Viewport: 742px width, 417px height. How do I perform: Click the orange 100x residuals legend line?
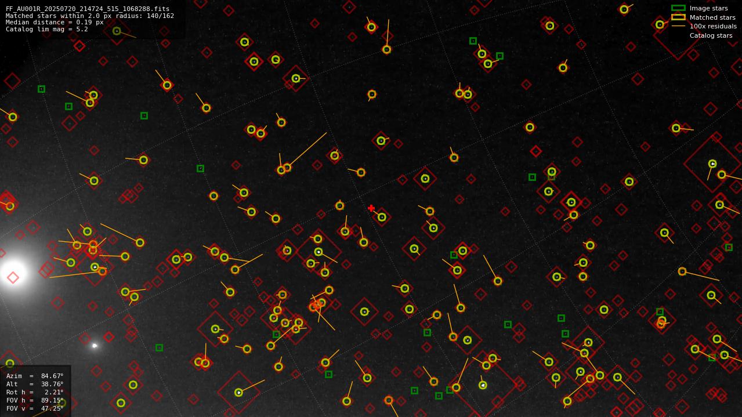678,26
